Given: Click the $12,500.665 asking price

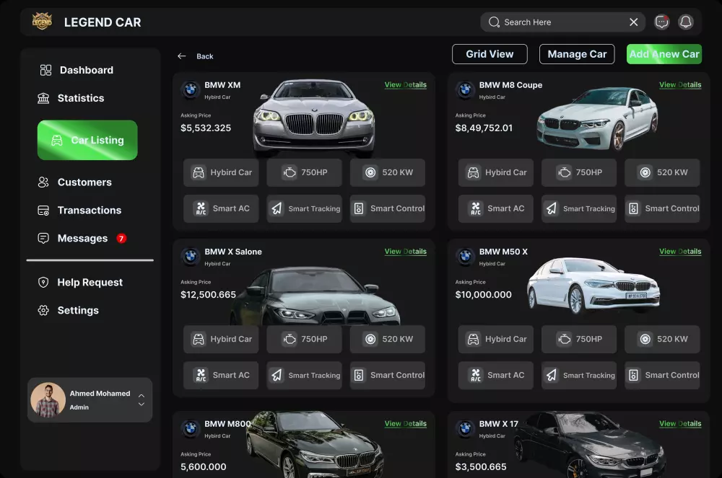Looking at the screenshot, I should [x=208, y=295].
